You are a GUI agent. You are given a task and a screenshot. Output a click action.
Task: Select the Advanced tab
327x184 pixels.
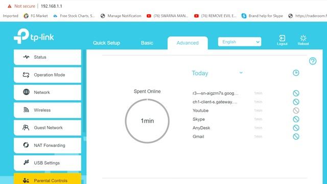coord(188,43)
